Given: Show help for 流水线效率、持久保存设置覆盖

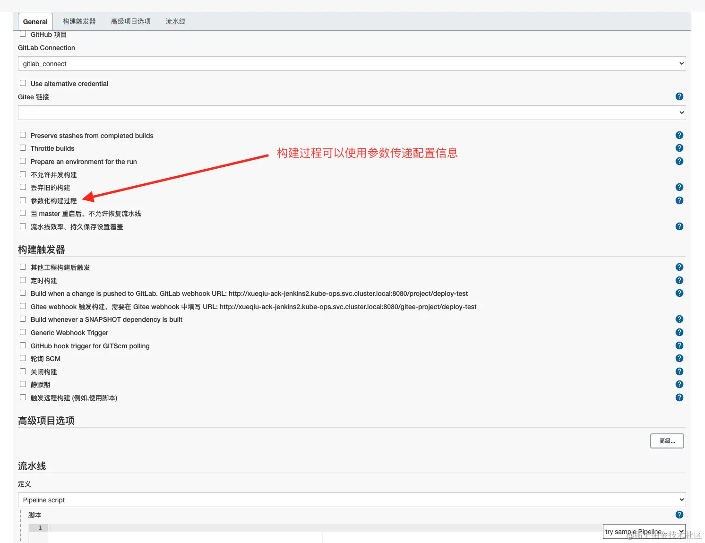Looking at the screenshot, I should pos(679,226).
